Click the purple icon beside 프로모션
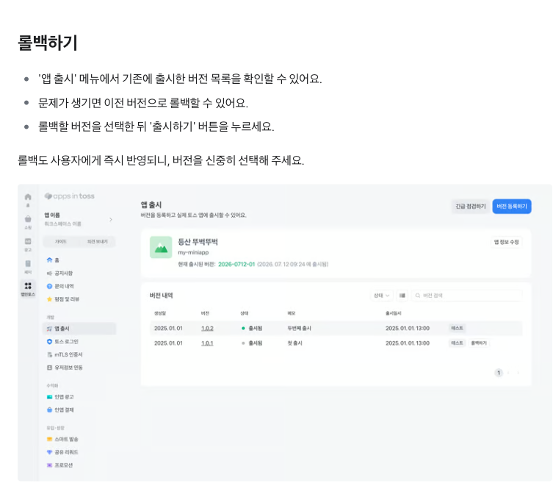The image size is (553, 486). tap(49, 465)
